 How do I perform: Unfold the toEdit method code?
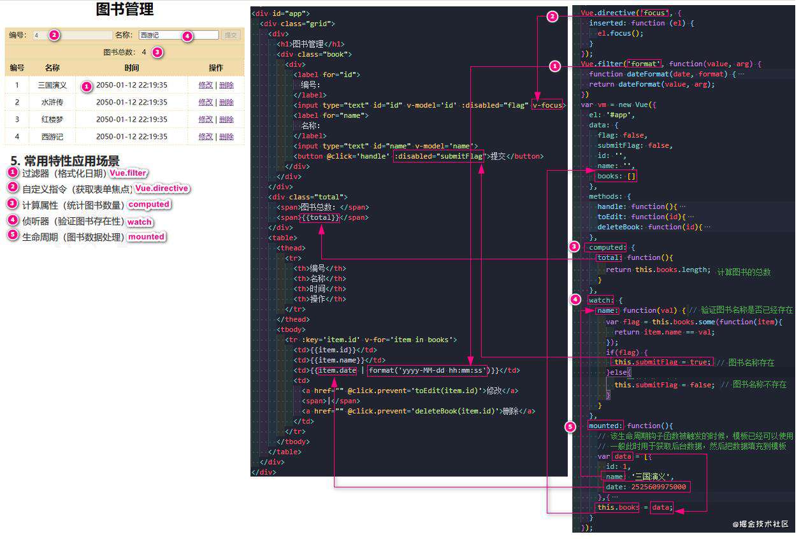tap(691, 217)
